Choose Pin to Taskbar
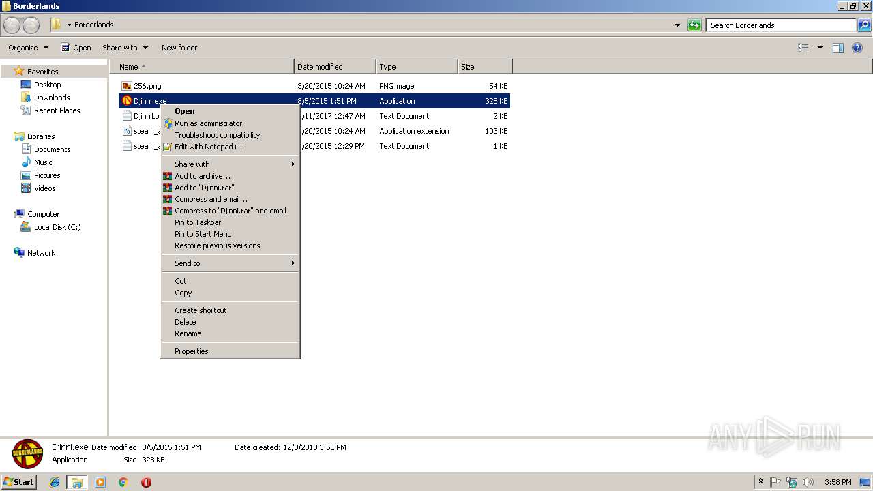This screenshot has width=873, height=491. pos(230,222)
